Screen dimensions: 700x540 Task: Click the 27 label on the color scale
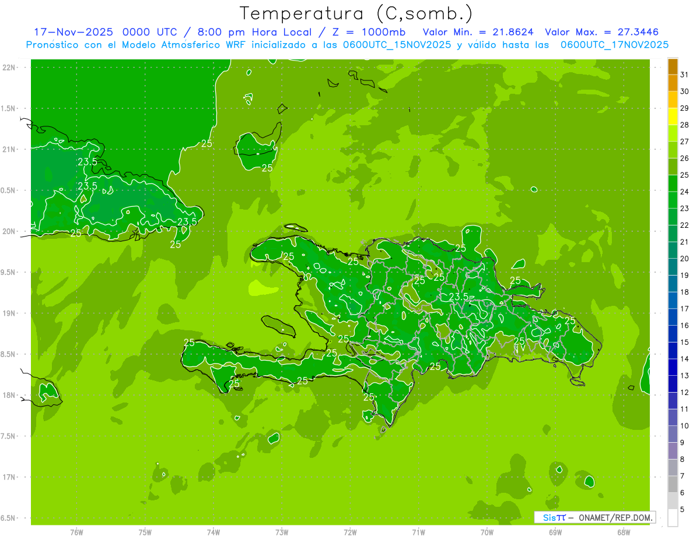click(x=685, y=142)
